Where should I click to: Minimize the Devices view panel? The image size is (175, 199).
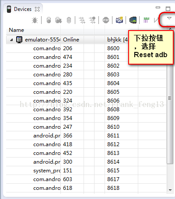[158, 7]
